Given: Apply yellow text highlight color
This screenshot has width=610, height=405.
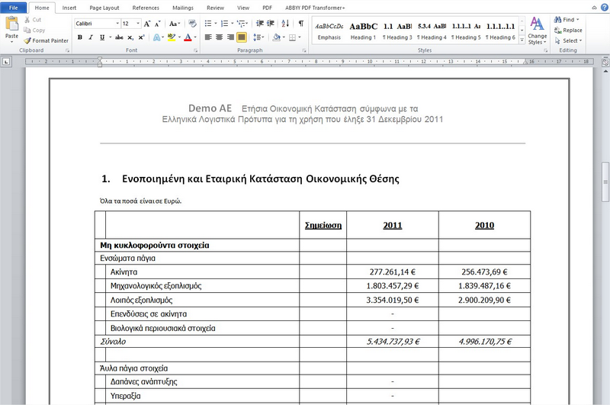Looking at the screenshot, I should coord(171,37).
